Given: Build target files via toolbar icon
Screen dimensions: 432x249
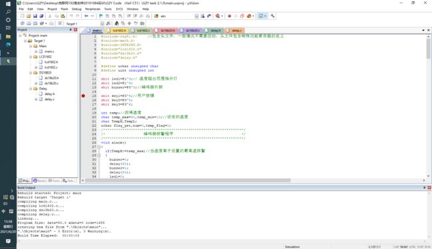Looking at the screenshot, I should pos(29,23).
